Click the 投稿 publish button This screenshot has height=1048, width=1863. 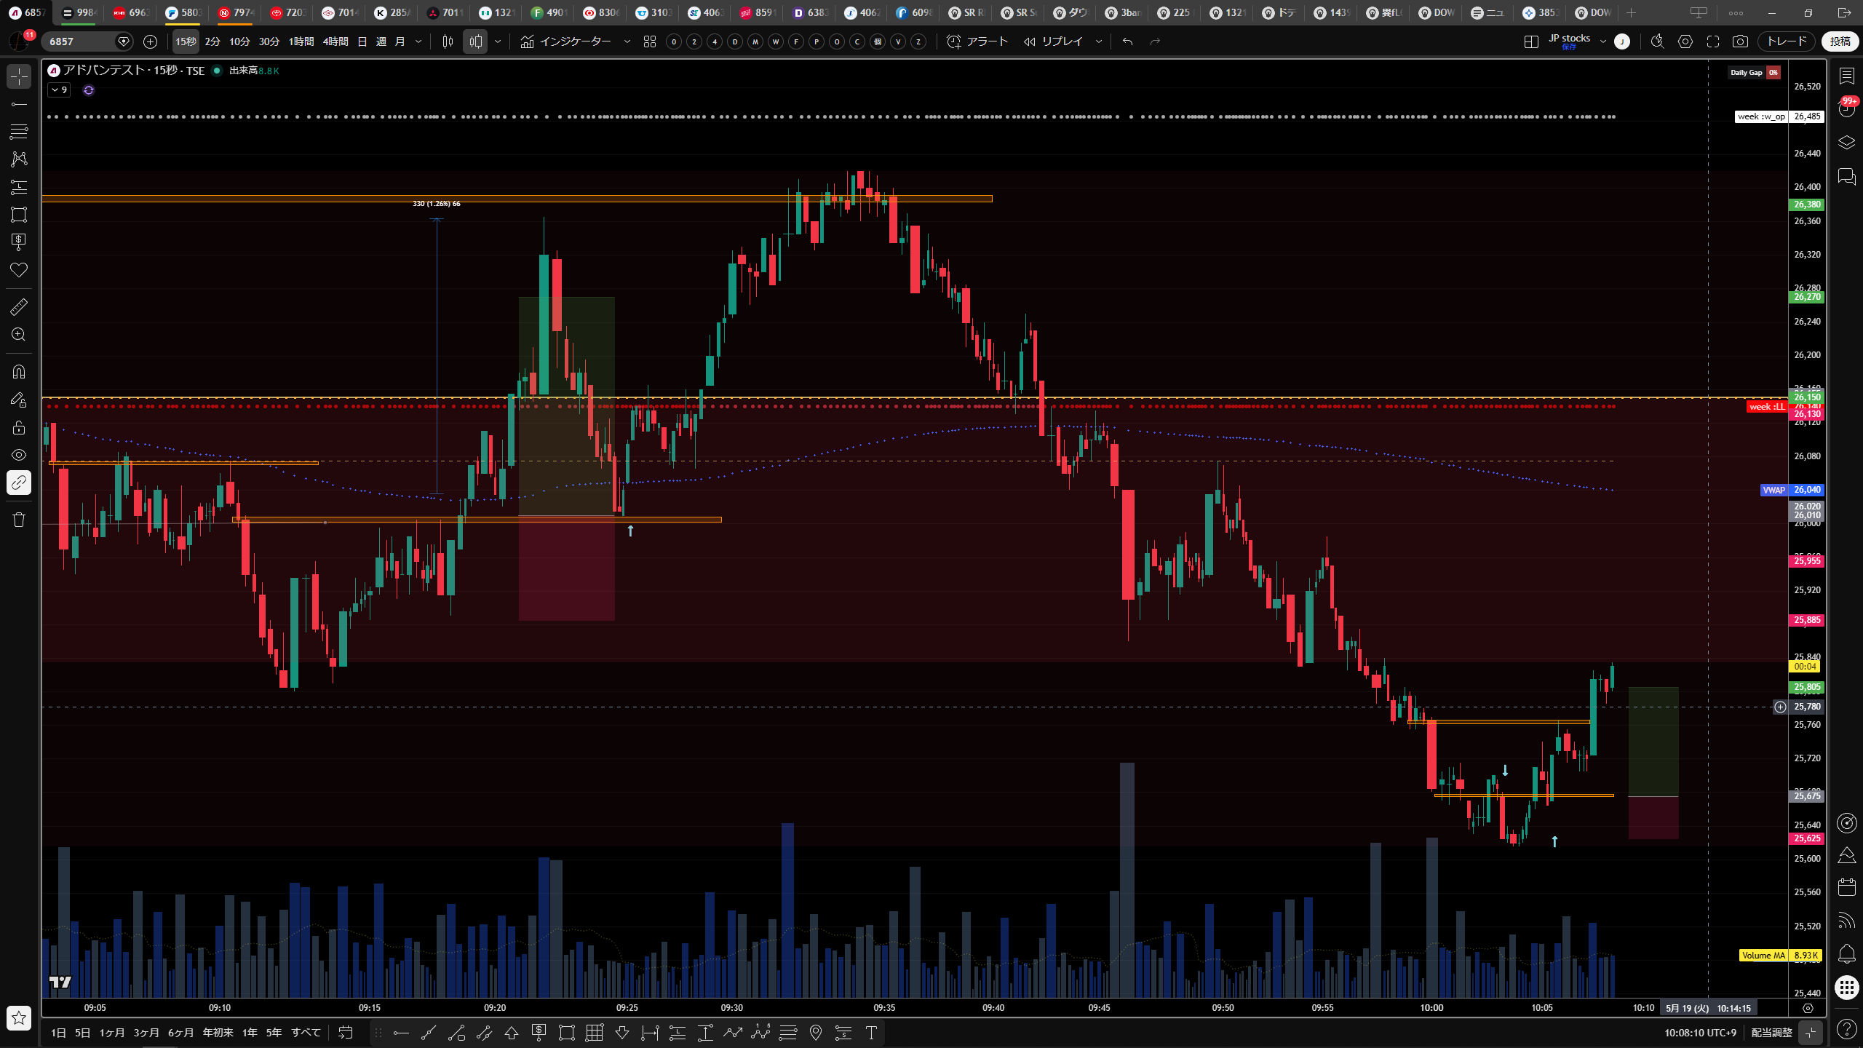(x=1840, y=41)
